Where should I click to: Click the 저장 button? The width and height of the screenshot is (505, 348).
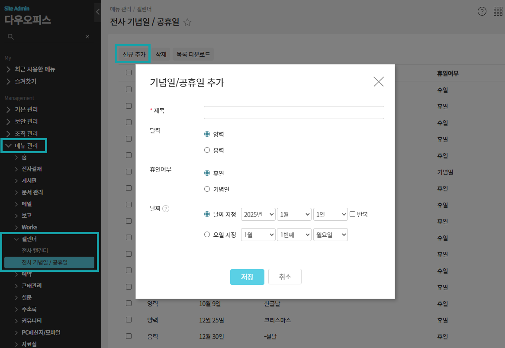pyautogui.click(x=247, y=277)
